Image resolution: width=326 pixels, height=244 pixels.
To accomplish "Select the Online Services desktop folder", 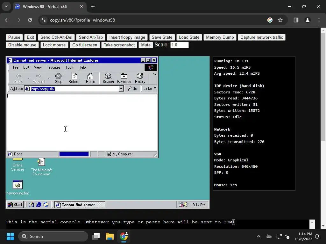I will pos(18,165).
